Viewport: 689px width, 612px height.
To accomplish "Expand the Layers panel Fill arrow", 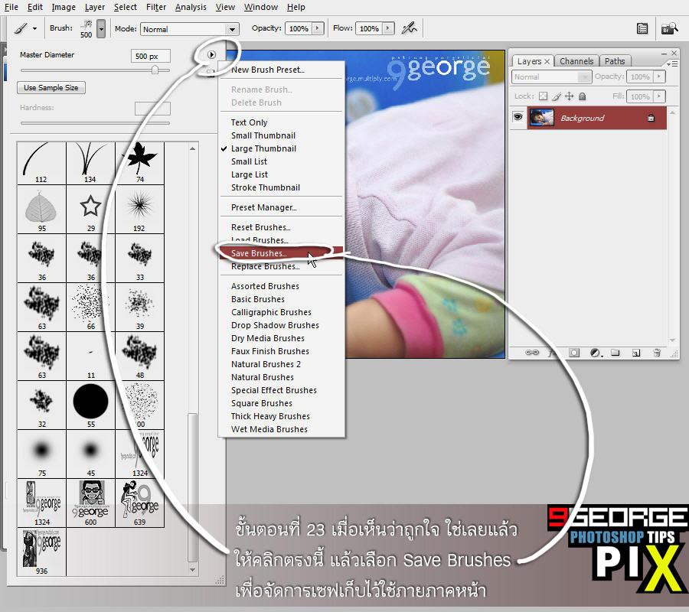I will [658, 96].
